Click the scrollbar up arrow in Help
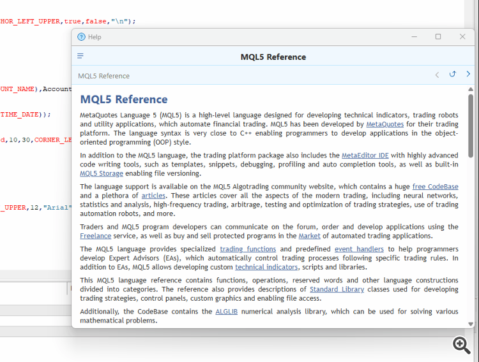The width and height of the screenshot is (479, 362). tap(471, 89)
